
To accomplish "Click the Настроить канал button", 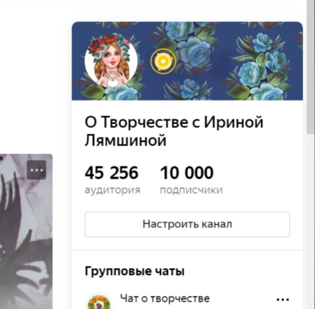I will (x=187, y=224).
